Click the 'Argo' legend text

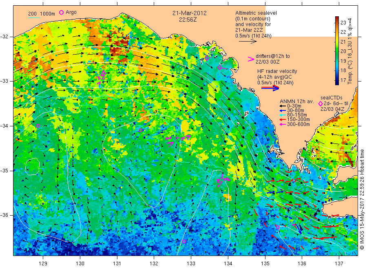(71, 12)
